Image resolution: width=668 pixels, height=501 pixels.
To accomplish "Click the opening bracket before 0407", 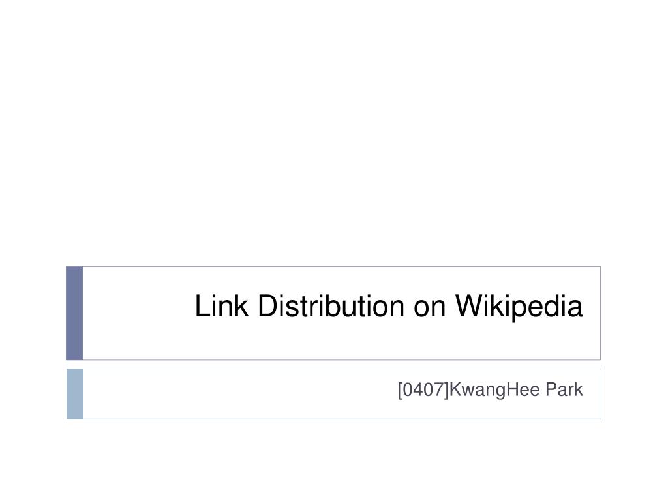I will click(400, 390).
